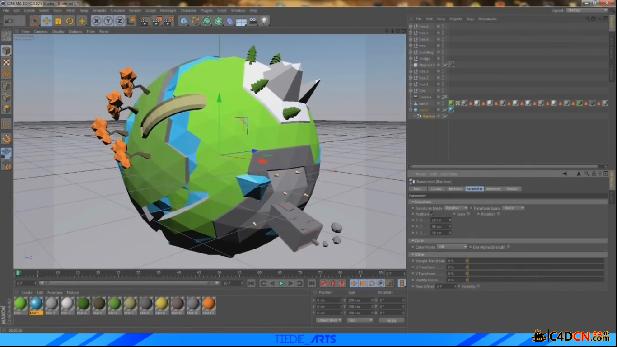Uncheck the Position checkbox
Viewport: 617px width, 347px height.
point(432,214)
